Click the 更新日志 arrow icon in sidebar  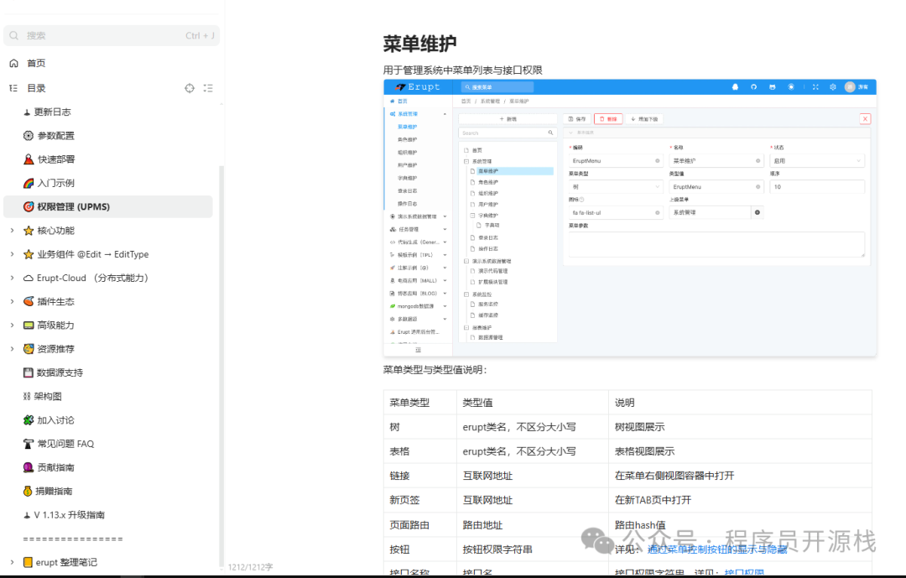click(27, 112)
